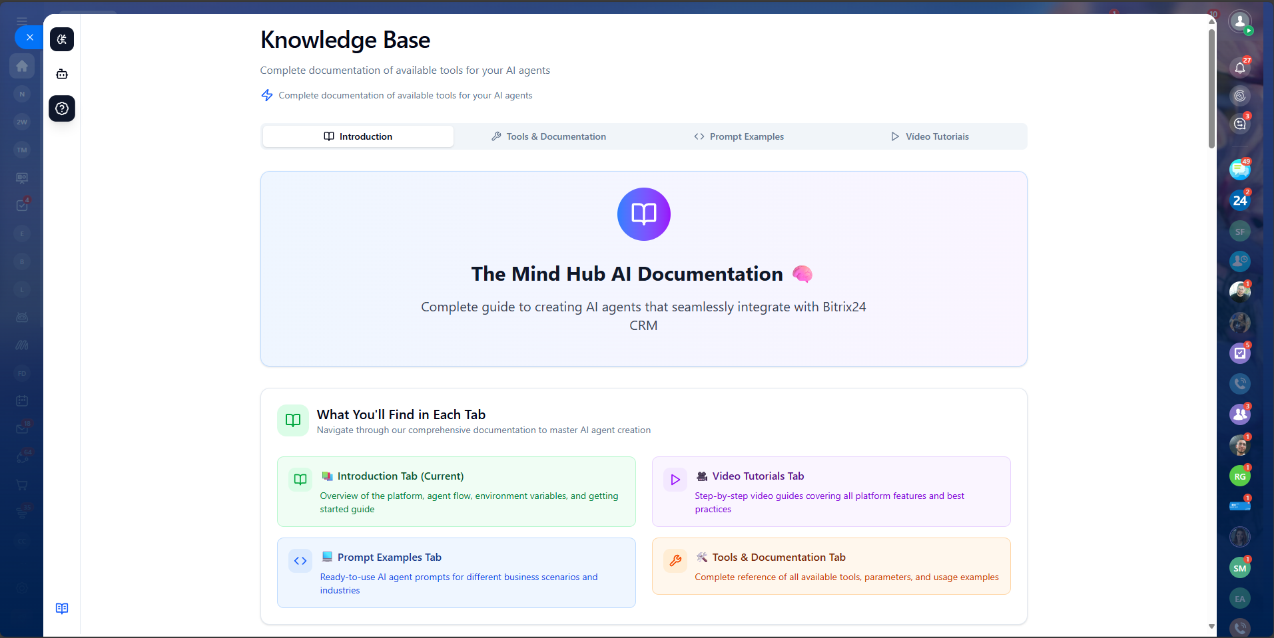This screenshot has height=638, width=1274.
Task: Switch to the Introduction tab
Action: pyautogui.click(x=358, y=136)
